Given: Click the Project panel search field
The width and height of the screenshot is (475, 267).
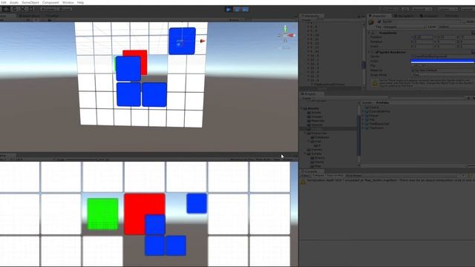Looking at the screenshot, I should tap(427, 98).
